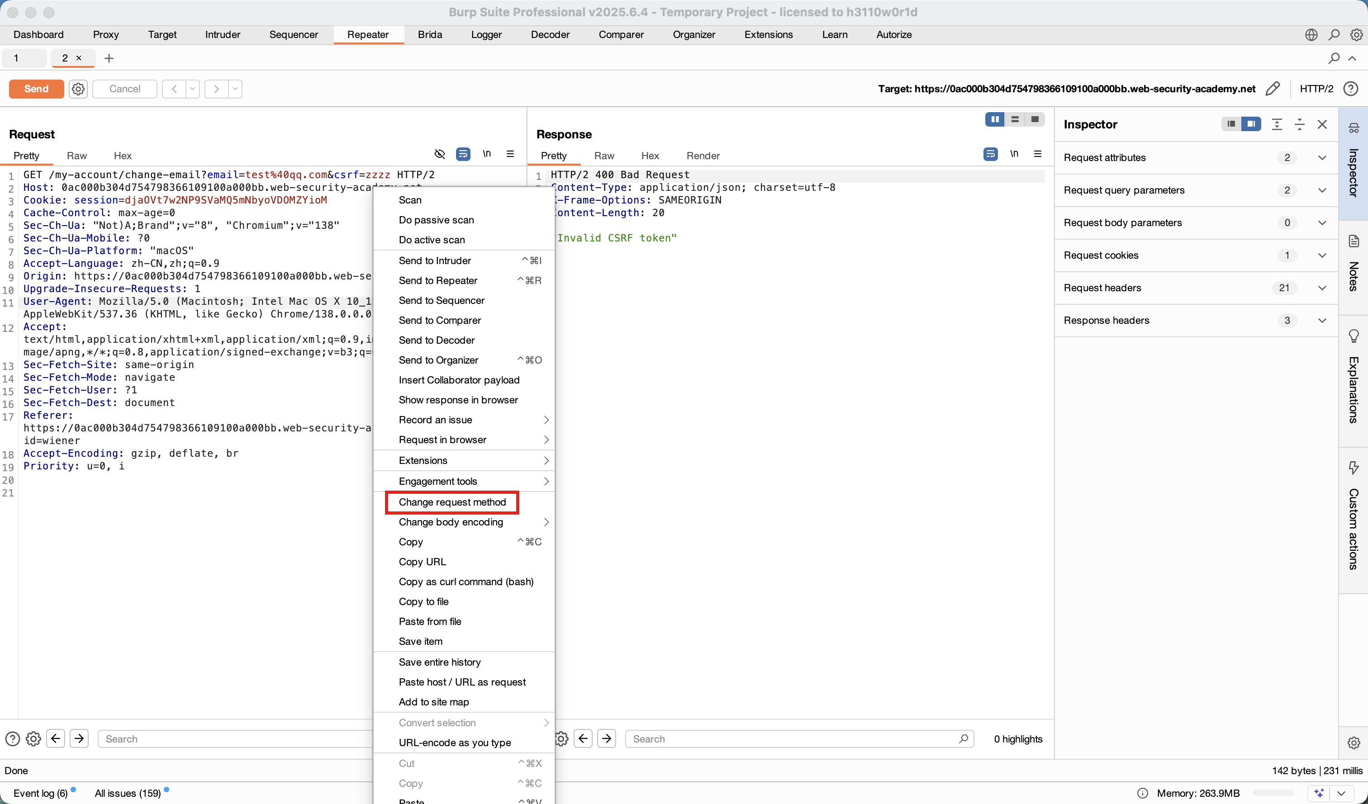Select side-by-side layout icon above Response

994,119
